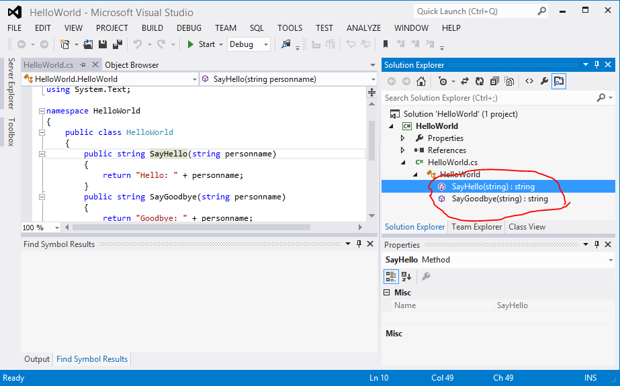Collapse the HelloWorld.cs tree node
This screenshot has width=620, height=386.
tap(403, 162)
